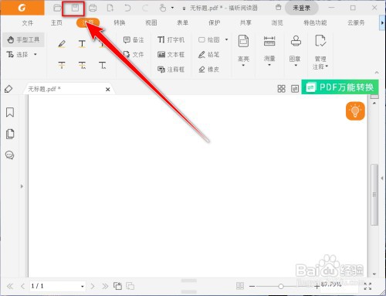Save the document with the floppy icon
The width and height of the screenshot is (386, 296).
pos(75,8)
